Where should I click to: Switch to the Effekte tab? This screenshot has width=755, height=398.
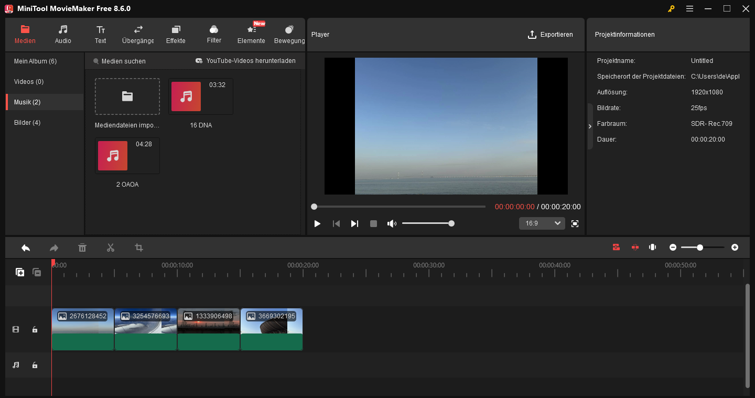176,34
